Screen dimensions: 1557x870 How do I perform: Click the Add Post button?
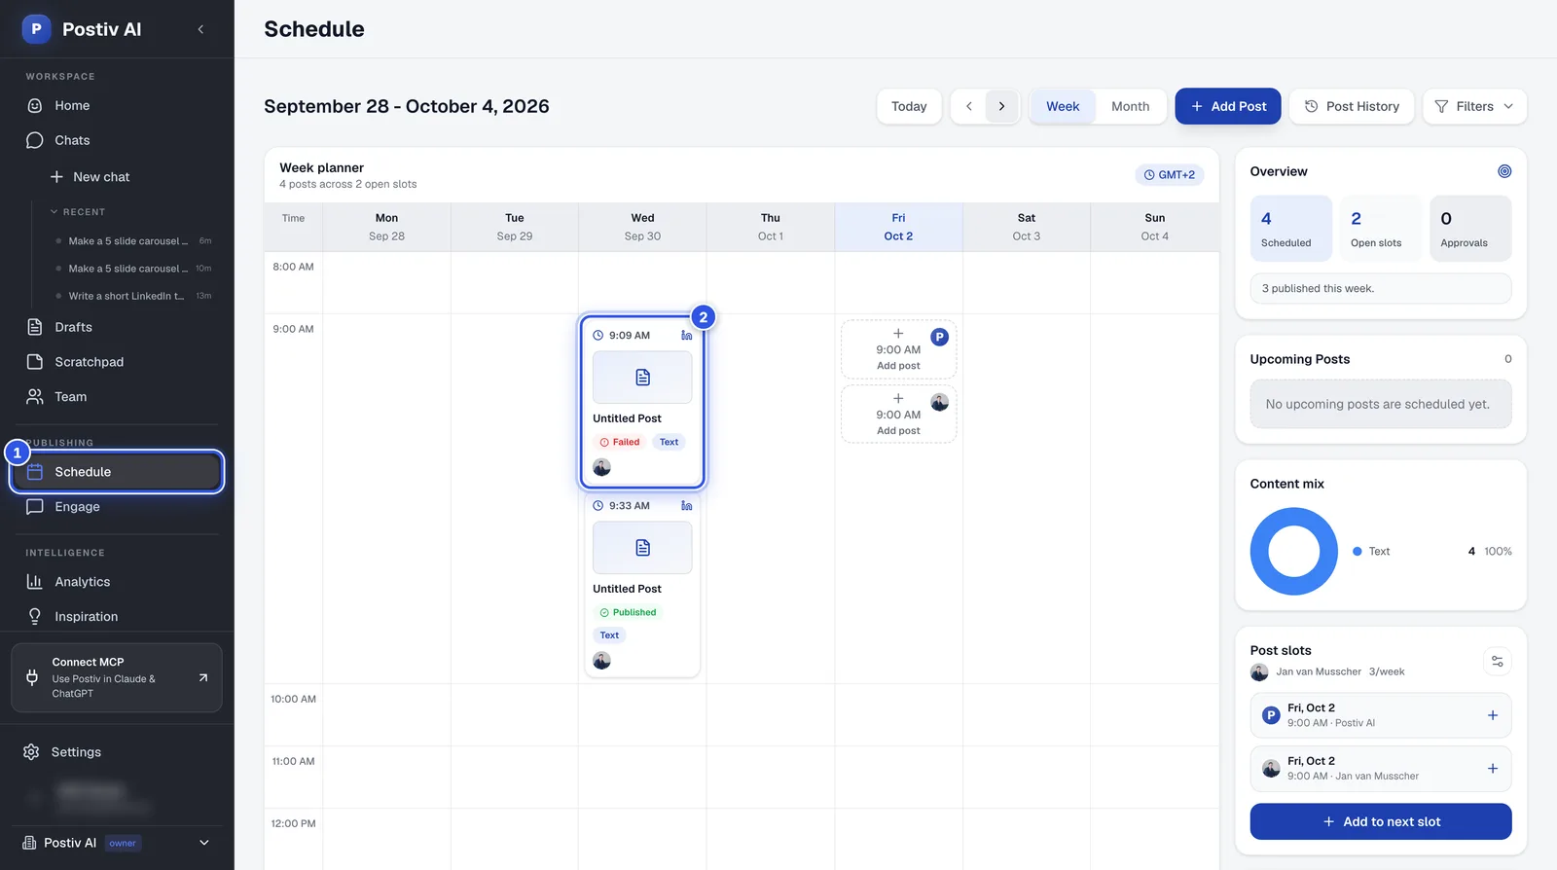click(x=1228, y=106)
